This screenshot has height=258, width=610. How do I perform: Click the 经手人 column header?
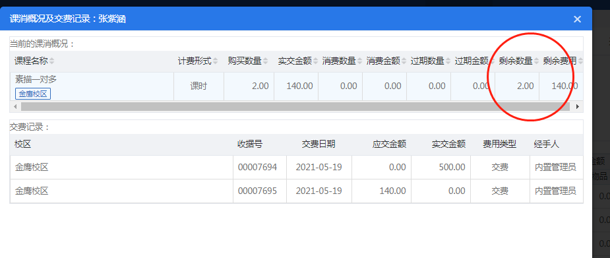coord(547,145)
